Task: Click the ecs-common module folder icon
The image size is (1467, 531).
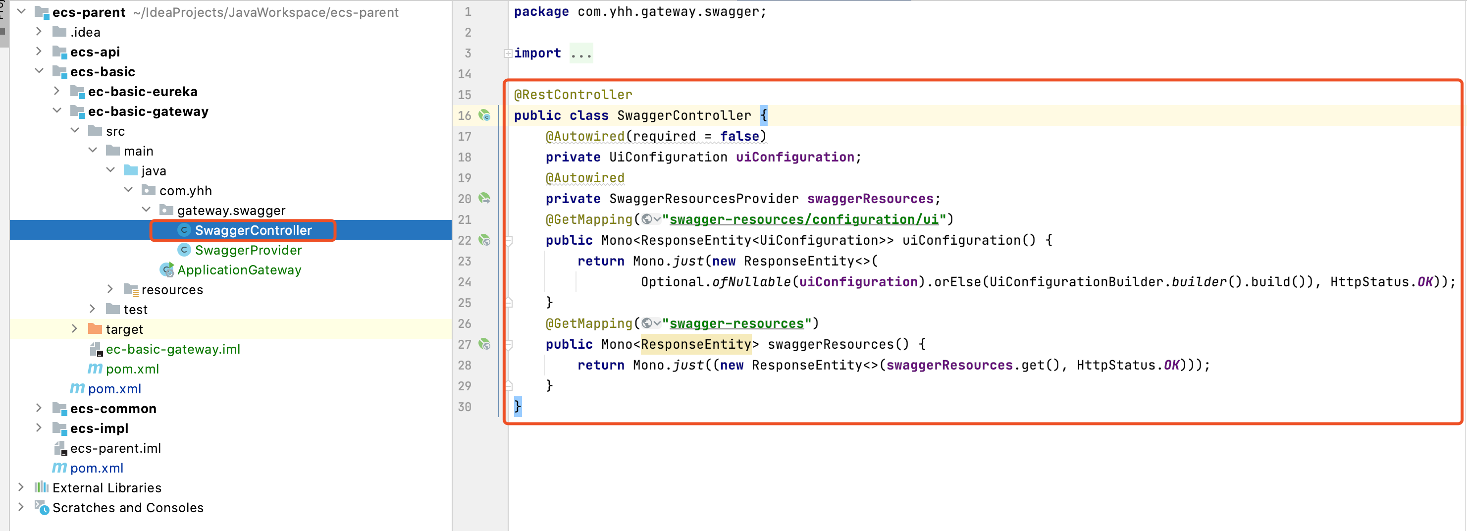Action: pos(60,409)
